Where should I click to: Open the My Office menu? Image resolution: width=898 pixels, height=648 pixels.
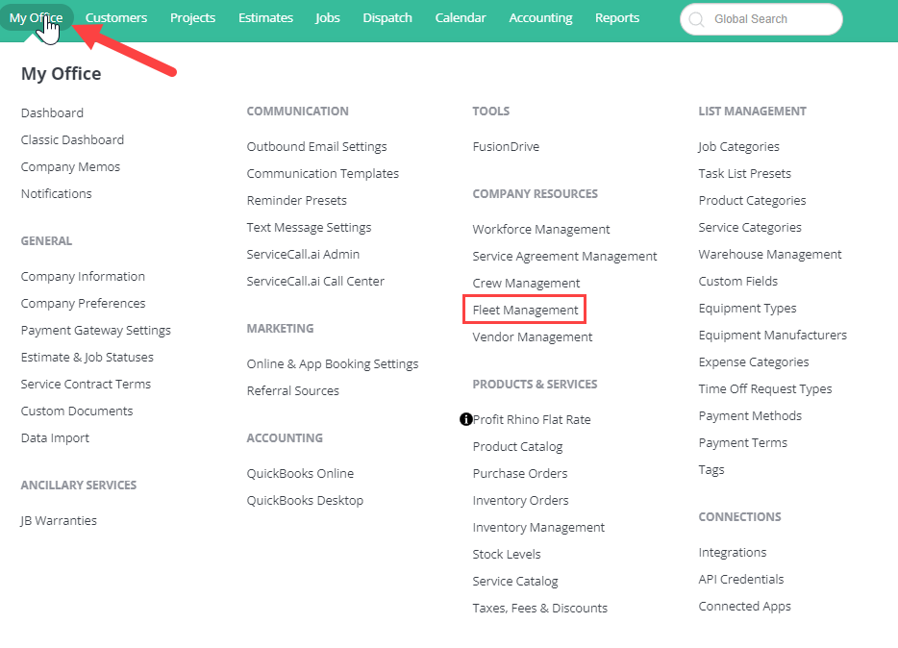pyautogui.click(x=37, y=17)
